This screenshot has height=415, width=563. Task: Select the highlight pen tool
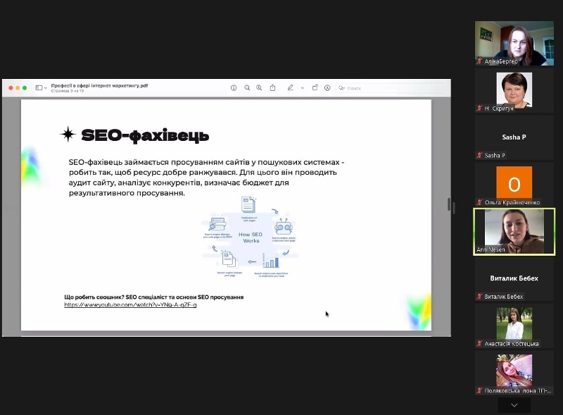(x=290, y=87)
